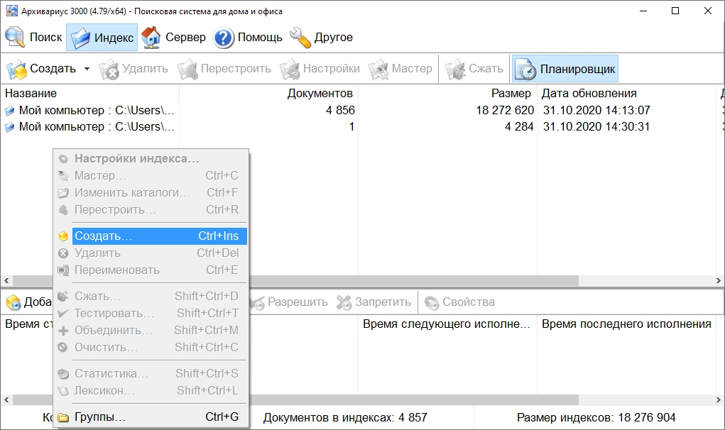Choose Сжать… Shift+Ctrl+D in the context menu
This screenshot has width=725, height=430.
[x=151, y=296]
